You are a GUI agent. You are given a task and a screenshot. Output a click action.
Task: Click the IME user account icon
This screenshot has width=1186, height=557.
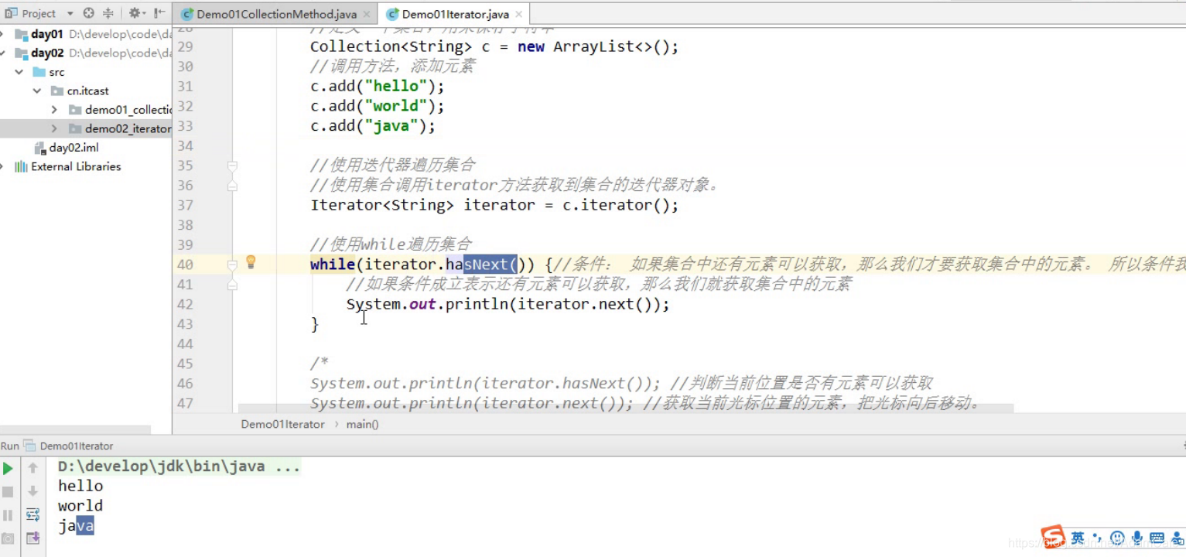[x=1177, y=537]
